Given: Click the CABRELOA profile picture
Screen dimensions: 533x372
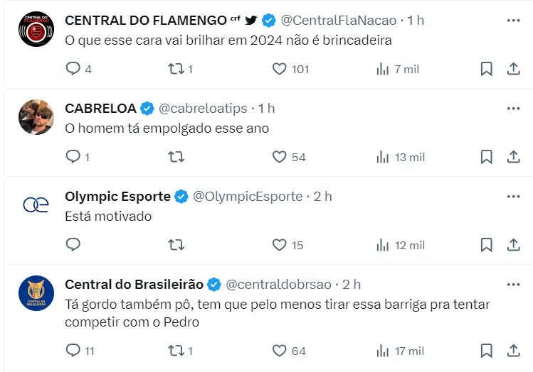Looking at the screenshot, I should 36,117.
